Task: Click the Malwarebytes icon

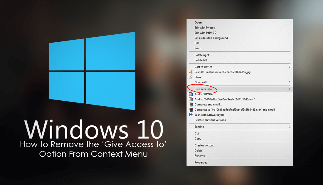Action: pyautogui.click(x=191, y=115)
